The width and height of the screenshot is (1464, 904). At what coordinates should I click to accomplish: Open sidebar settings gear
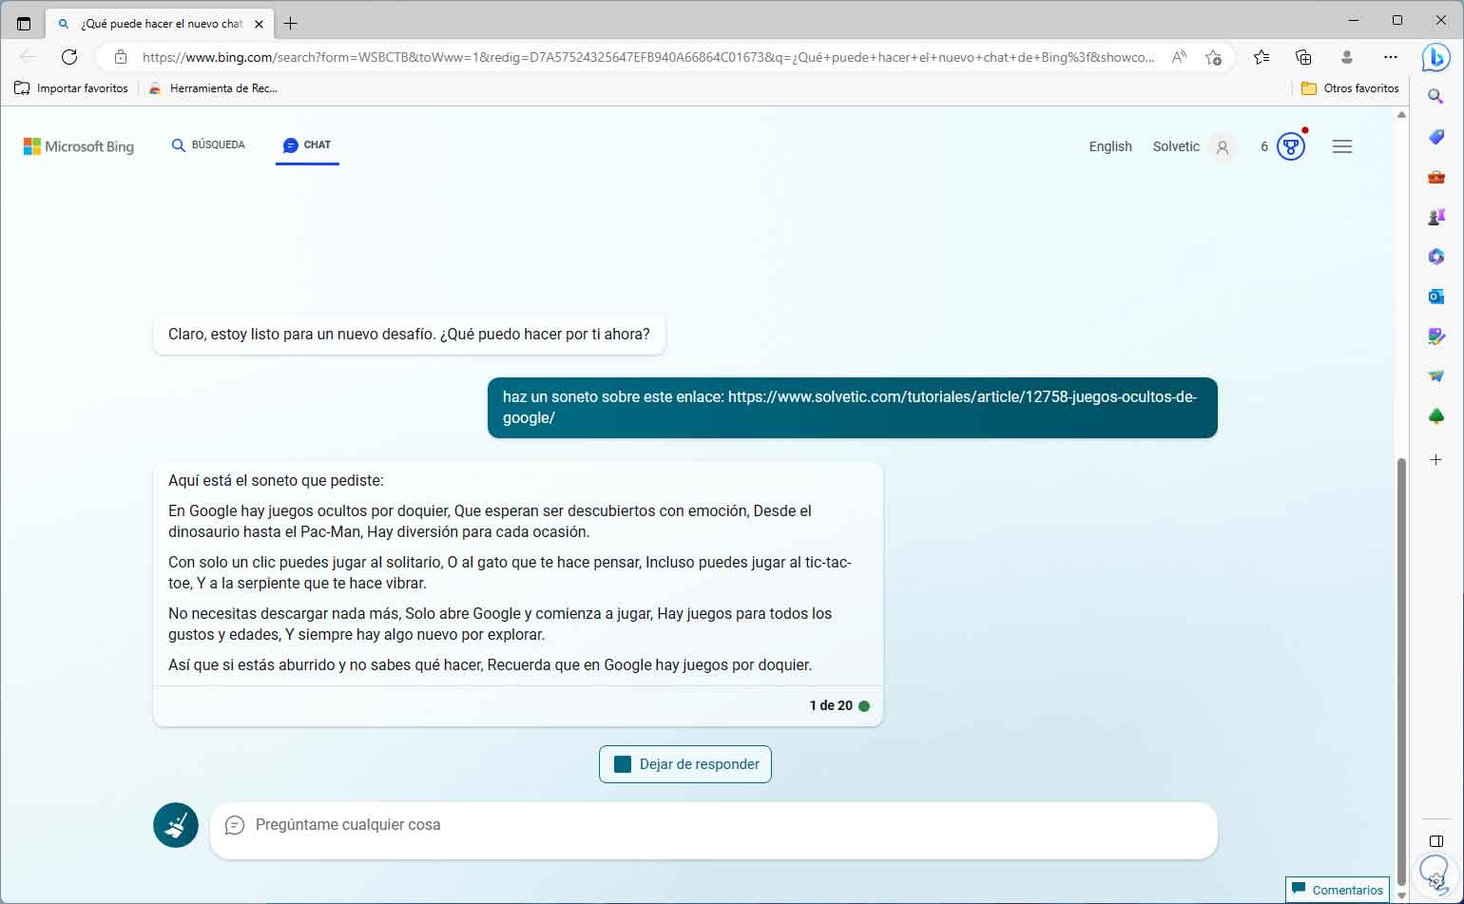pos(1436,880)
